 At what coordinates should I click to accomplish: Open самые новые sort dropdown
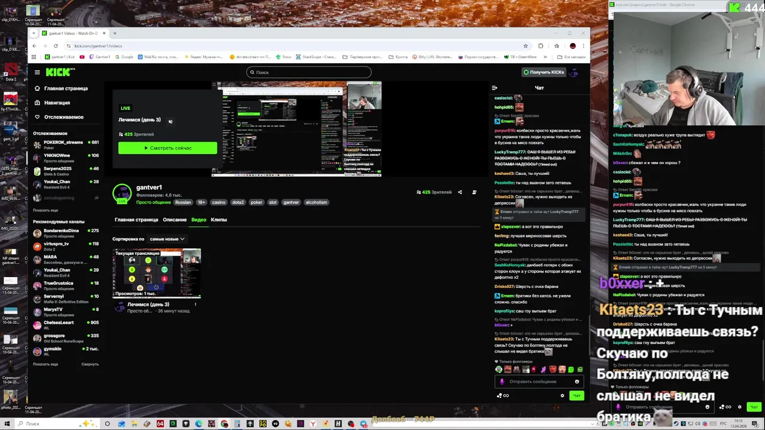[x=167, y=239]
